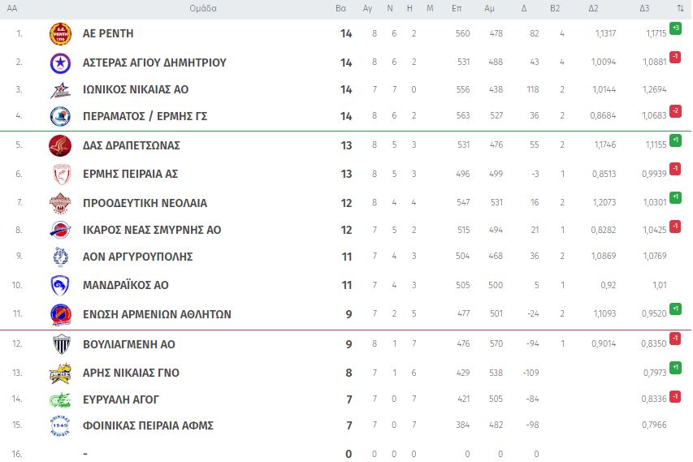Click green +3 badge for ΑΕ ΡΕΝΤΗ
693x462 pixels.
point(675,28)
